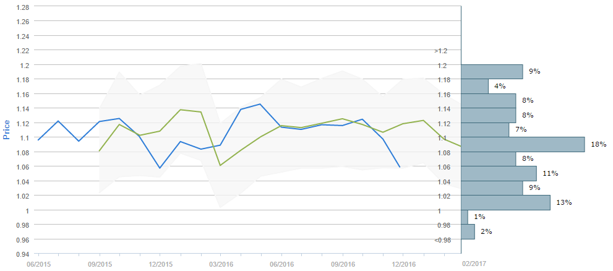Click the 02/2017 x-axis label
This screenshot has height=271, width=613.
click(x=474, y=264)
